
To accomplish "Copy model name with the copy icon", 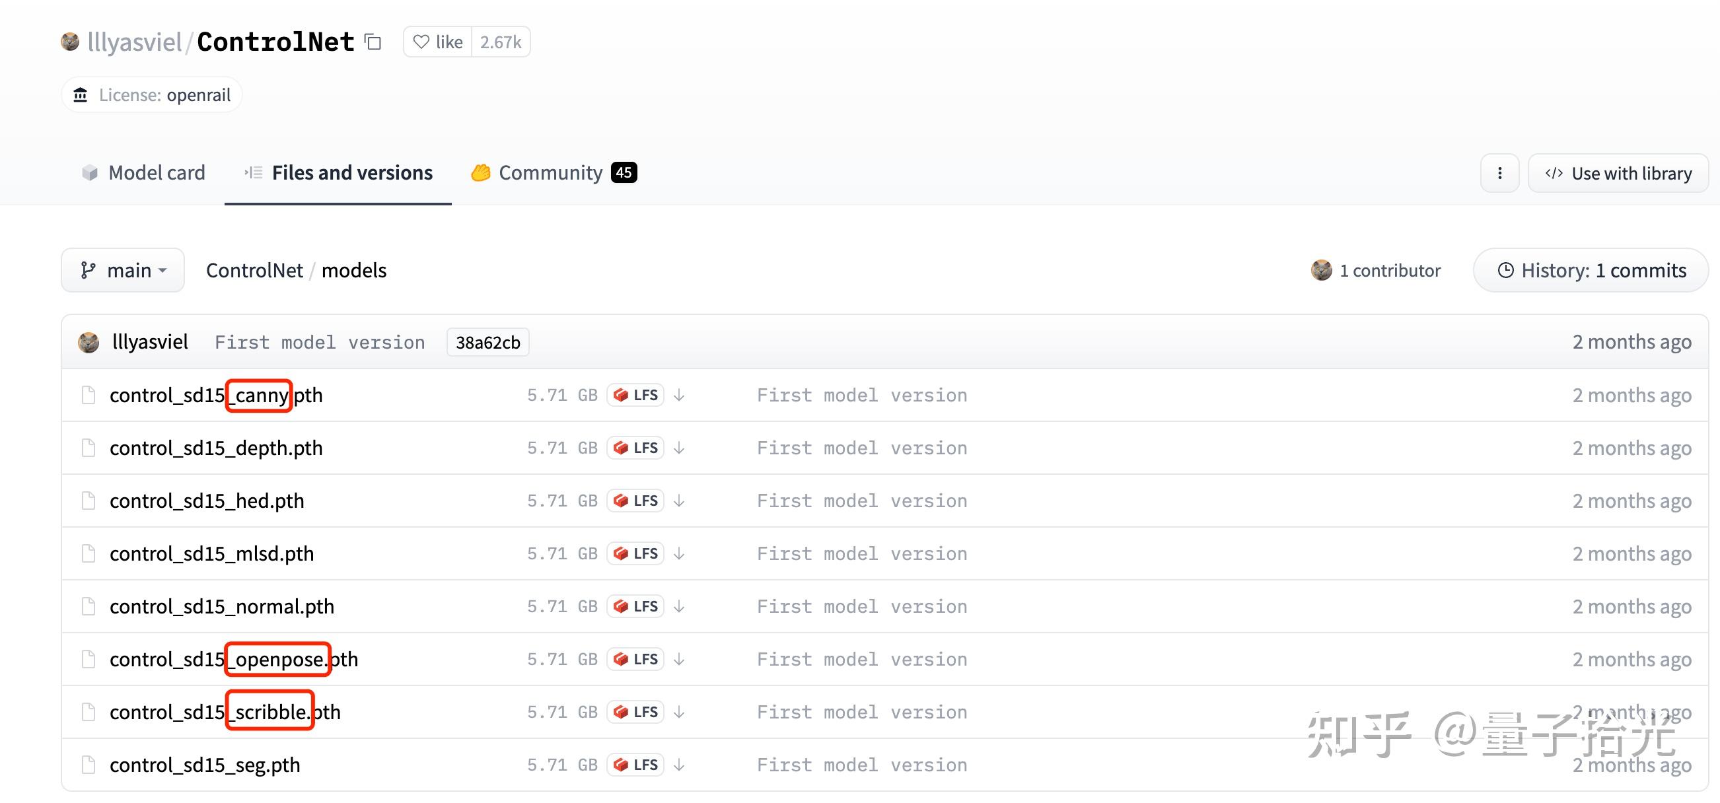I will (373, 42).
